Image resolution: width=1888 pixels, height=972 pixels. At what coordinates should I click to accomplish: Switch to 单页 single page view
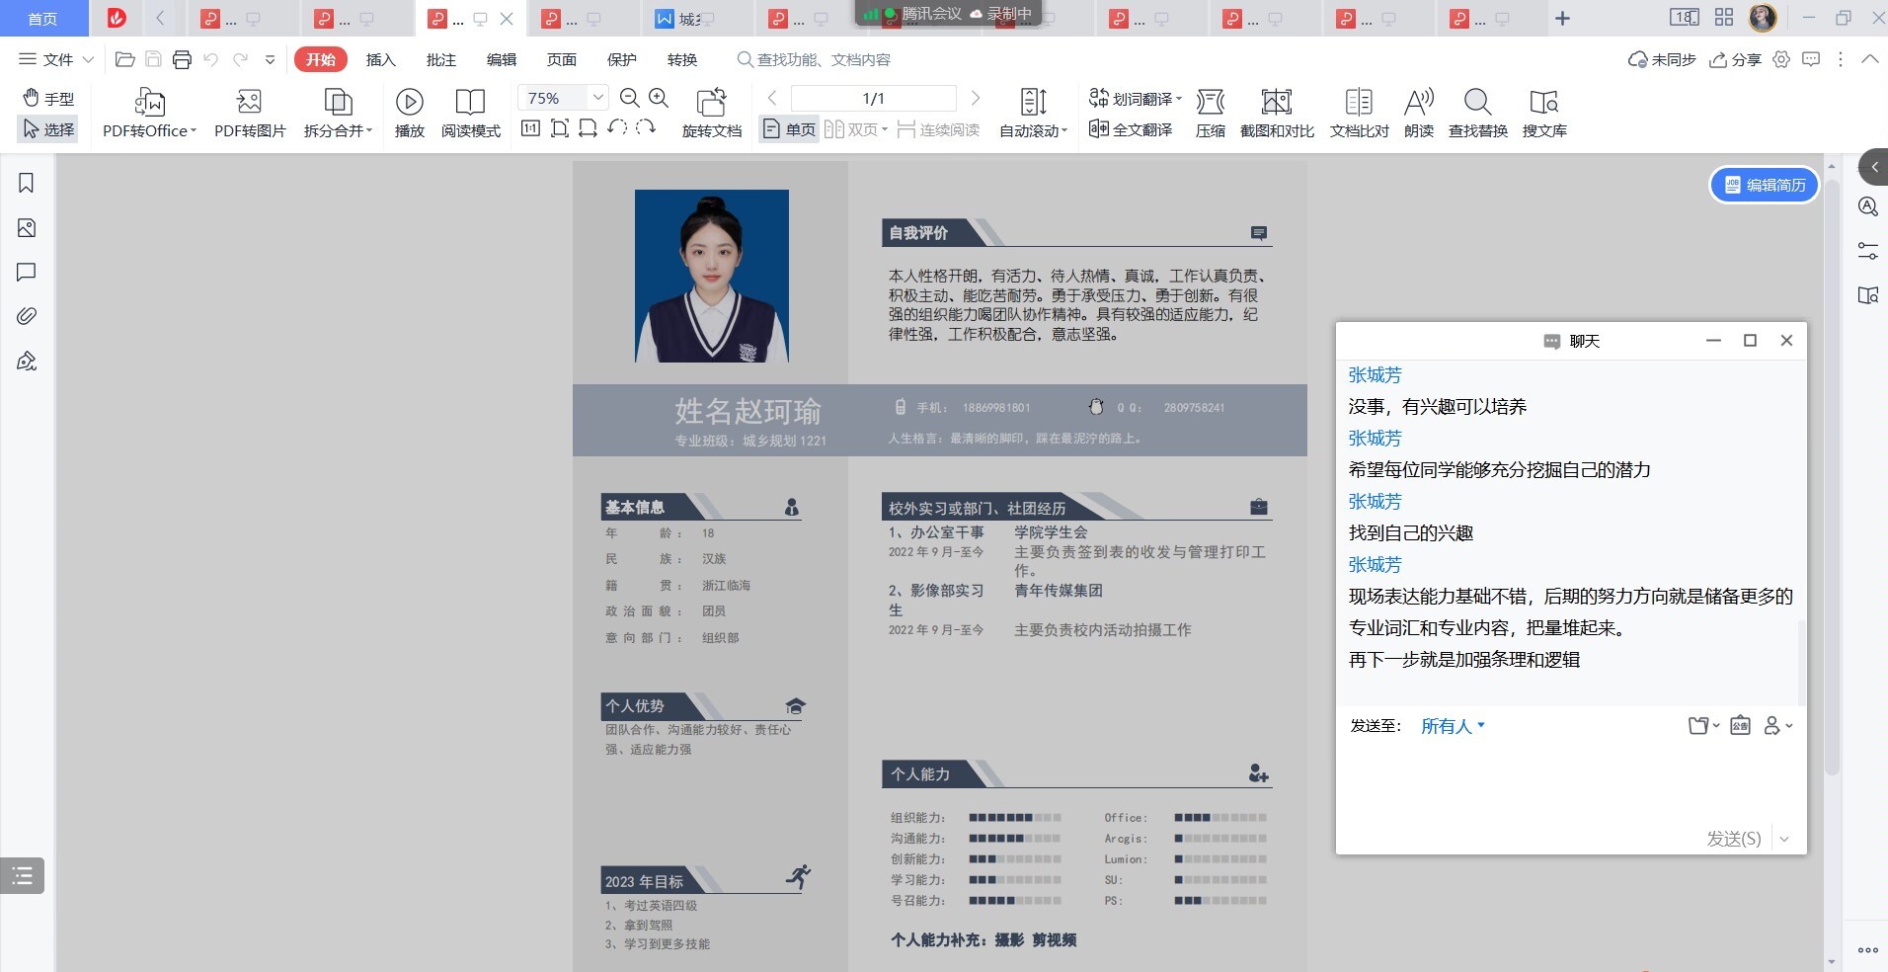click(789, 129)
